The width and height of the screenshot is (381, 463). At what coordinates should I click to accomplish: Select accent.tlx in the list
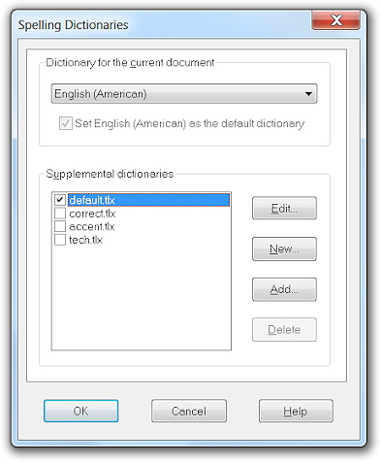coord(92,226)
